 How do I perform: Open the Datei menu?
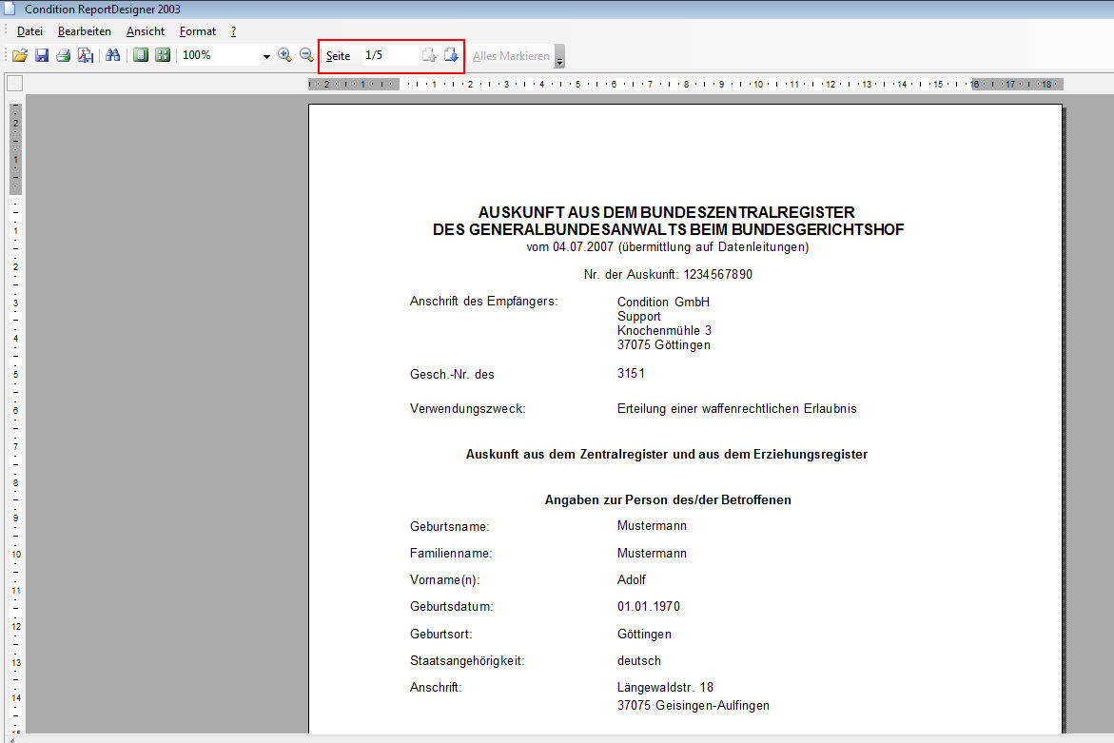29,31
